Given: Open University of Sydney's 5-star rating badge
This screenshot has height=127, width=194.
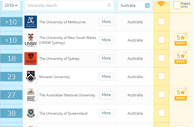Looking at the screenshot, I should tap(181, 59).
